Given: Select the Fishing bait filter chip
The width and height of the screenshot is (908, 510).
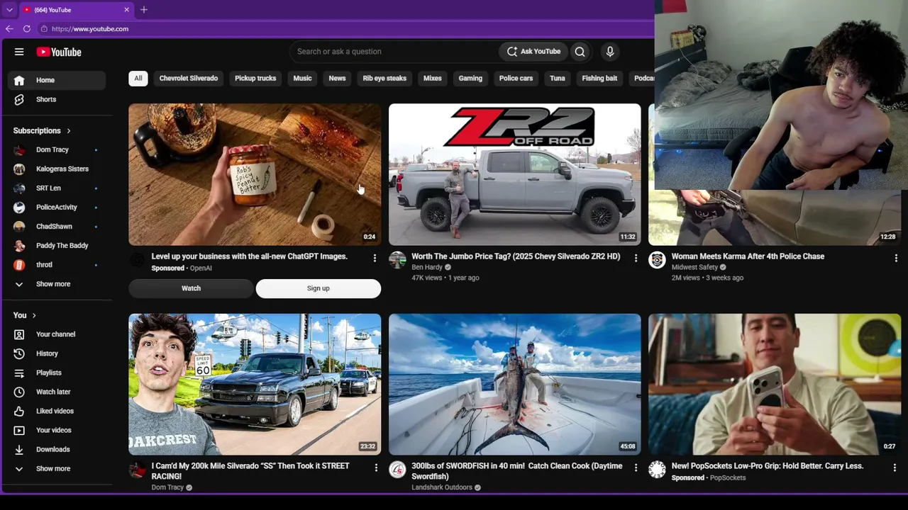Looking at the screenshot, I should (x=599, y=78).
